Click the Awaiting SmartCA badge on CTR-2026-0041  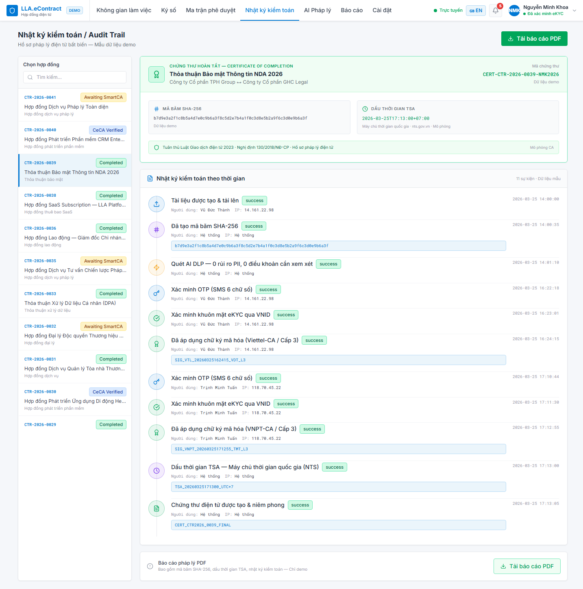(x=103, y=98)
